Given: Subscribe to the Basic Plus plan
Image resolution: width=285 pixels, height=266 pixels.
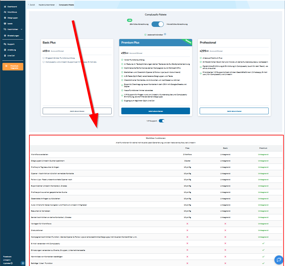Looking at the screenshot, I should (x=77, y=111).
